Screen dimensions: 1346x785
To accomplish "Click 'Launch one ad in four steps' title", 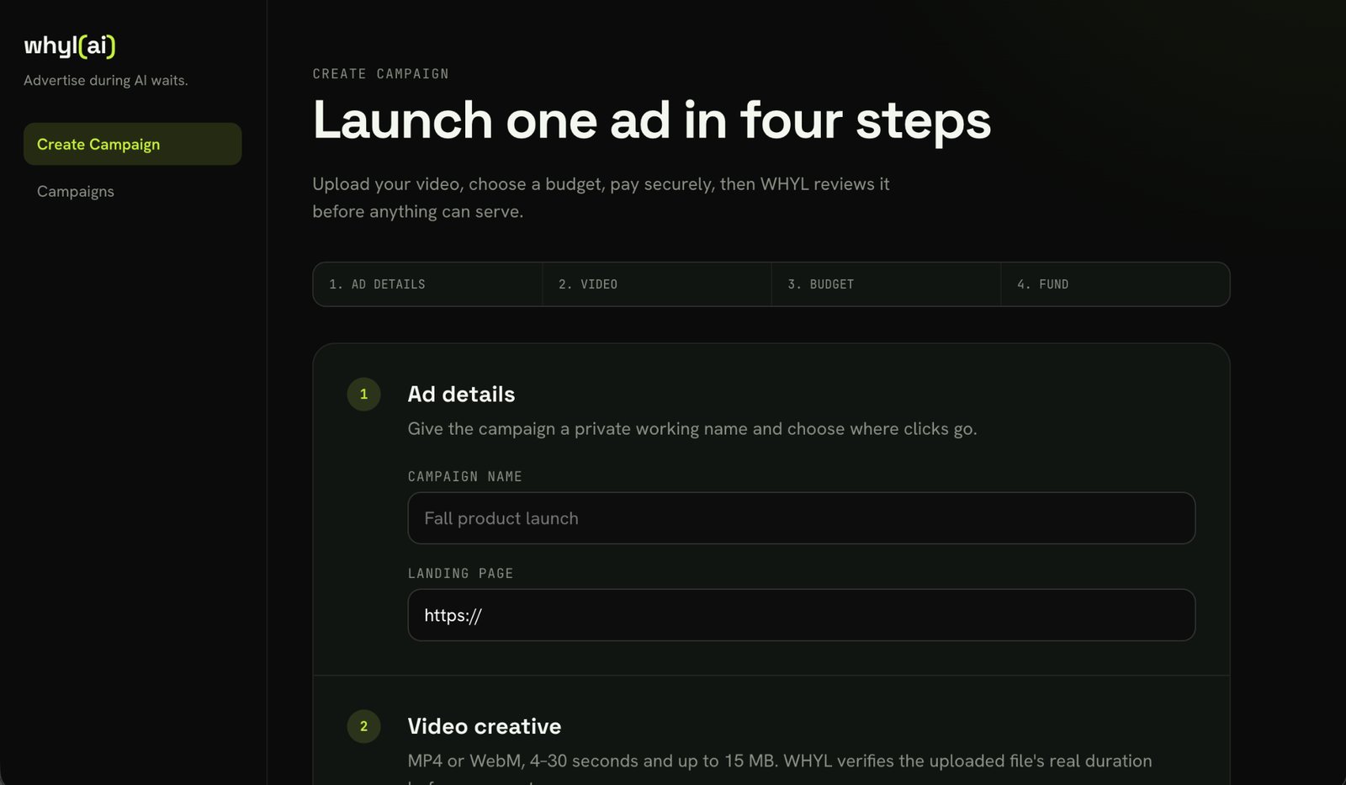I will (652, 119).
